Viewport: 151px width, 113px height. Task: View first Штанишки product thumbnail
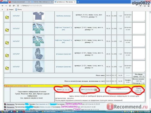39,54
